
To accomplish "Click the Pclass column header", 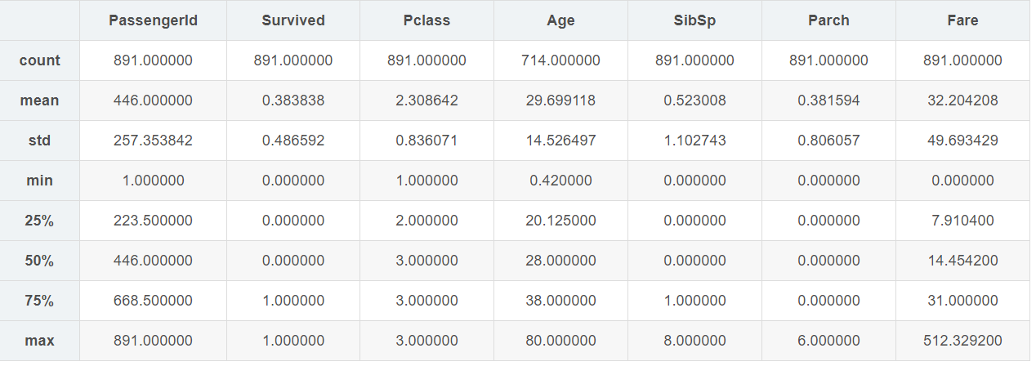I will pyautogui.click(x=426, y=20).
